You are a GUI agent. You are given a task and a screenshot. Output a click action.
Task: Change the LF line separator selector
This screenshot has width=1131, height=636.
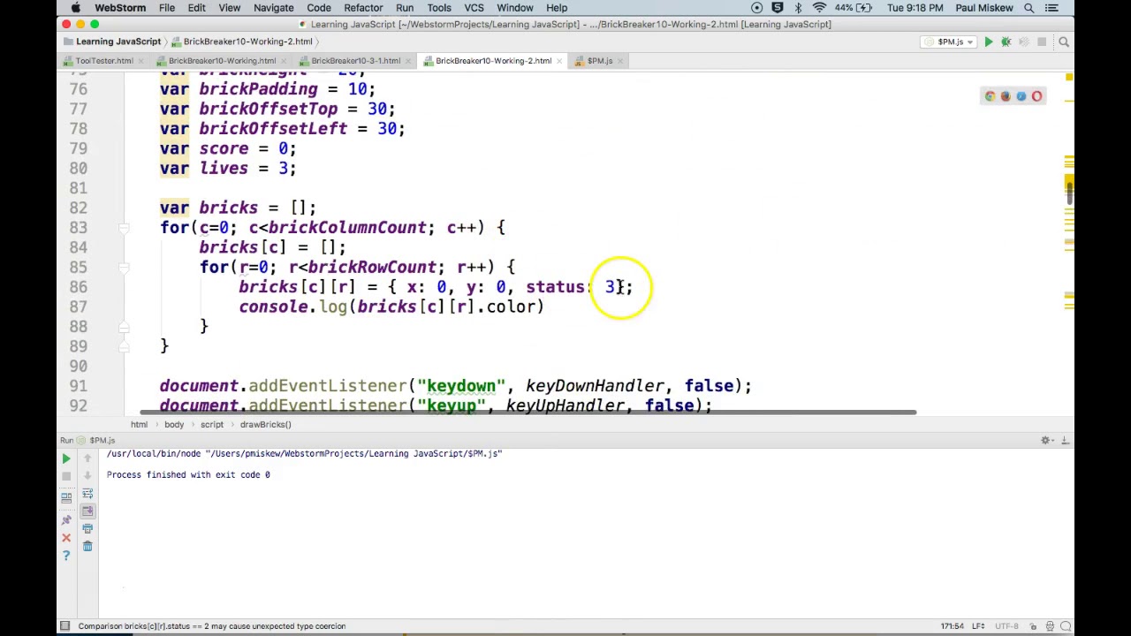pyautogui.click(x=980, y=626)
